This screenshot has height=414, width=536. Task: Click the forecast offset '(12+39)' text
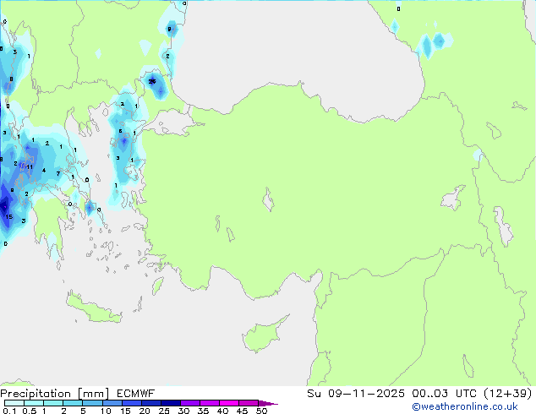click(508, 394)
